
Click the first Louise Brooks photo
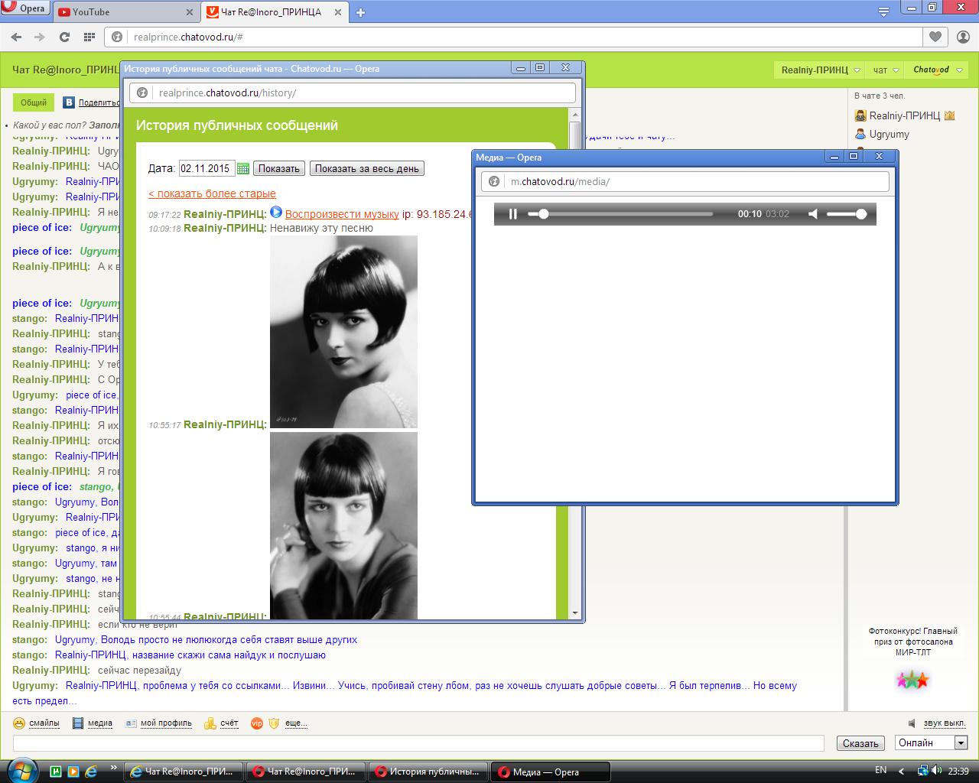tap(343, 332)
